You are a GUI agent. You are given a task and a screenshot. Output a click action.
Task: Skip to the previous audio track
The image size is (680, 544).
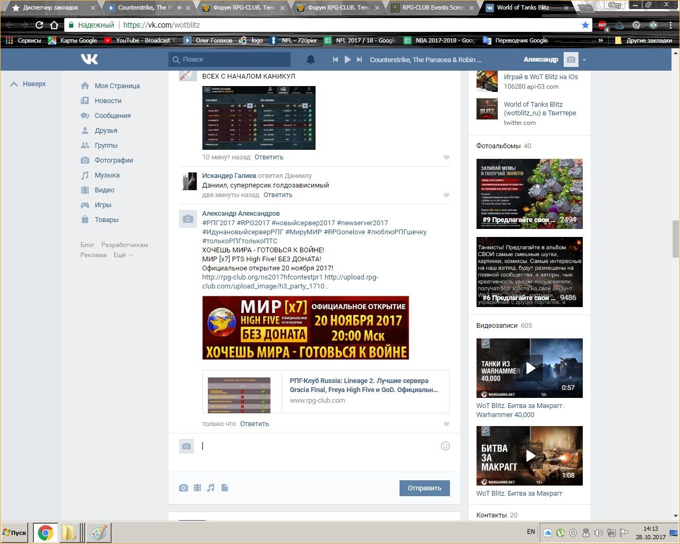[x=335, y=59]
